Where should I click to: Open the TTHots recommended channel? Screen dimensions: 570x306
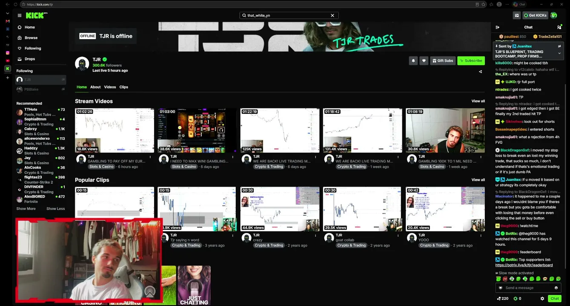click(x=40, y=112)
